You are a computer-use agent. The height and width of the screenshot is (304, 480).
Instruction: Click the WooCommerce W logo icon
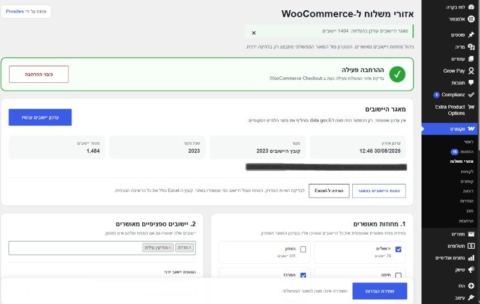471,129
